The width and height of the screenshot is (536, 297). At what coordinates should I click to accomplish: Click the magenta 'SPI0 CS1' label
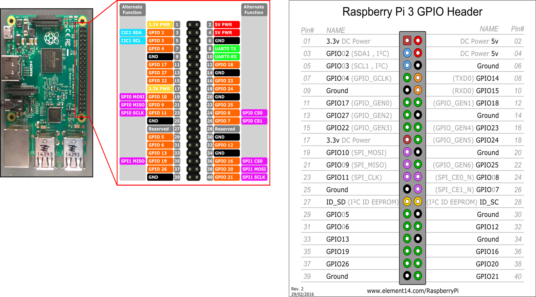pos(254,121)
